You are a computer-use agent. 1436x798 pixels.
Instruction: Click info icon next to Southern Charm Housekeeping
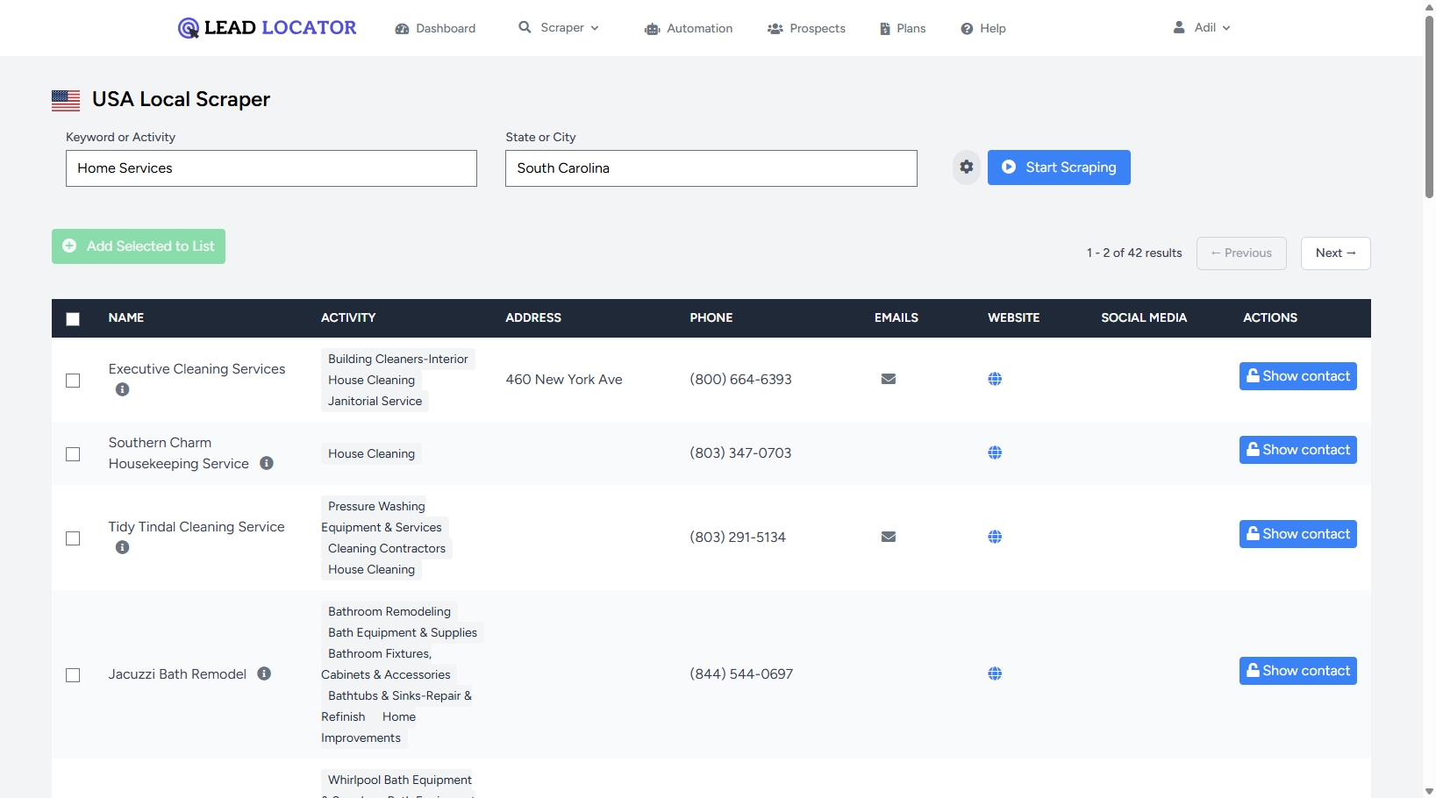[x=267, y=463]
